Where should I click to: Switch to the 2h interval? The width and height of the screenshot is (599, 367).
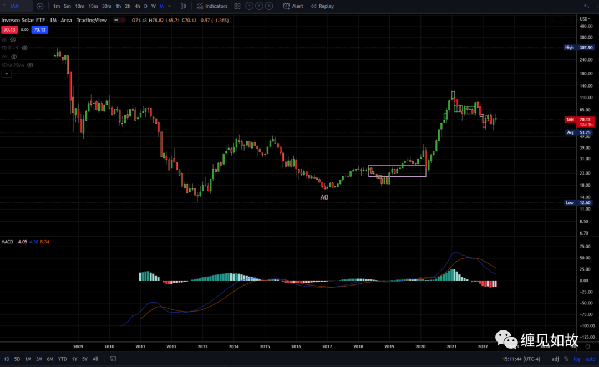[x=128, y=6]
